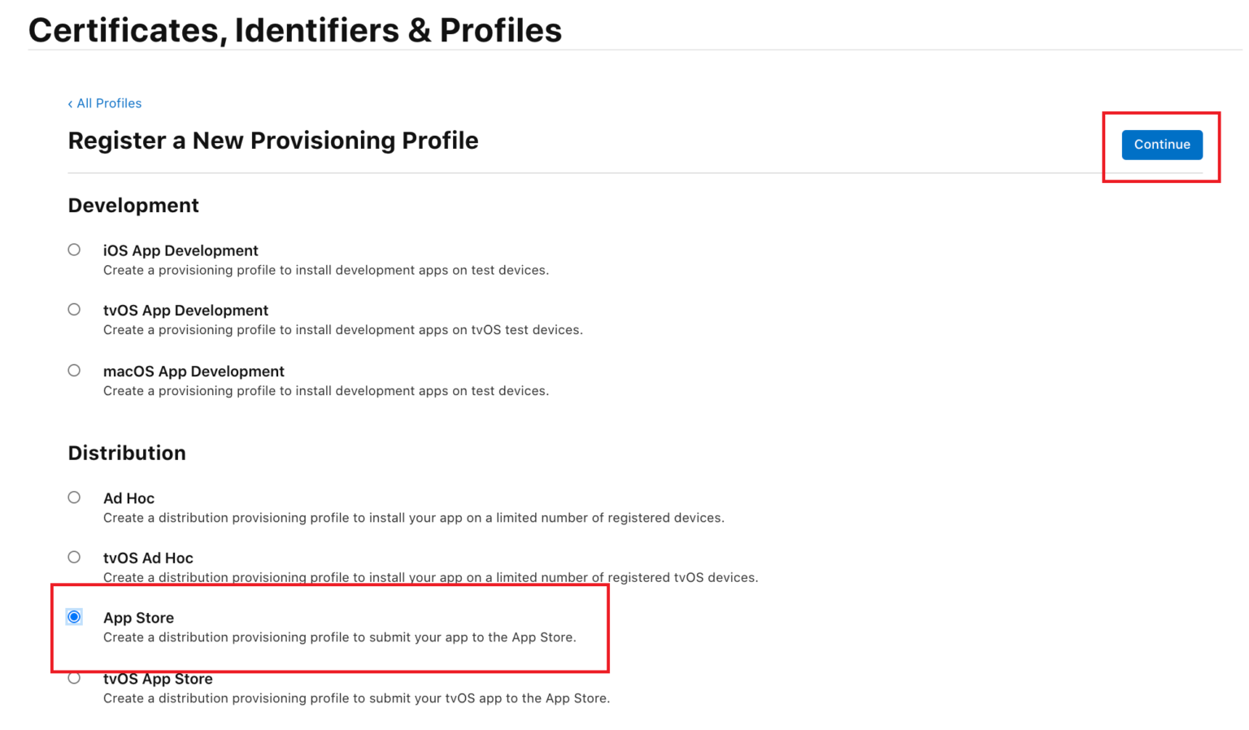Click the back chevron beside All Profiles
This screenshot has width=1249, height=730.
tap(70, 104)
